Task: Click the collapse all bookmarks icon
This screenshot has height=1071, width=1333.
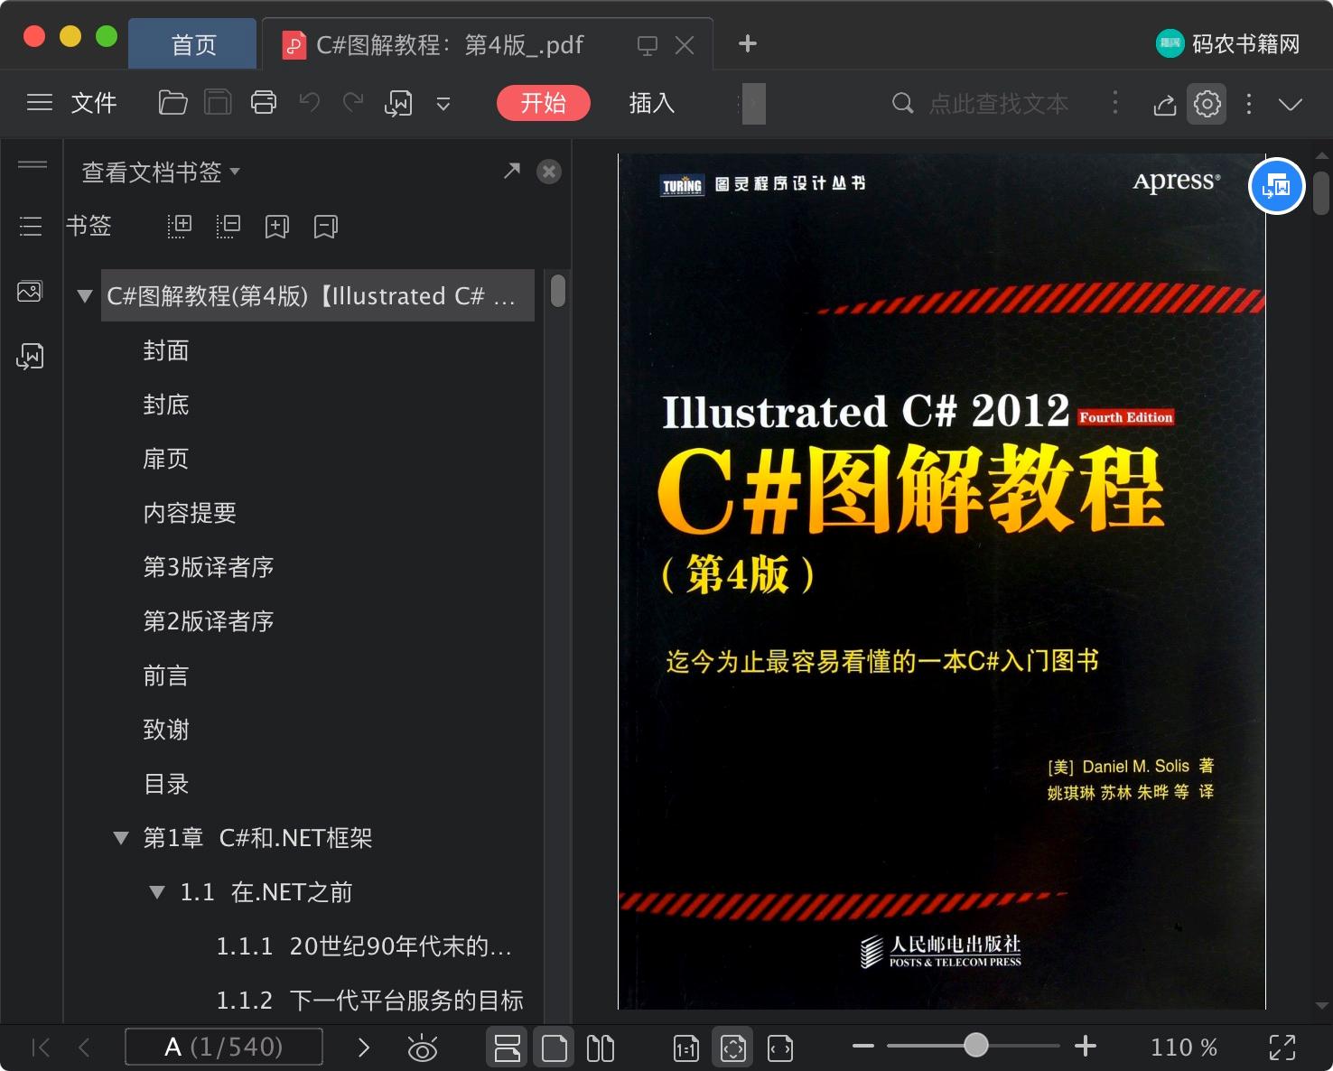Action: coord(228,226)
